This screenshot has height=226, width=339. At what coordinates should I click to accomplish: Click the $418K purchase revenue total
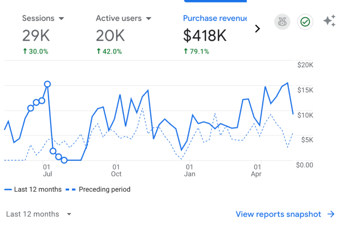(x=205, y=36)
